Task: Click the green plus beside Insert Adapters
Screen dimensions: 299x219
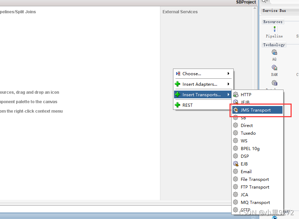Action: coord(178,84)
